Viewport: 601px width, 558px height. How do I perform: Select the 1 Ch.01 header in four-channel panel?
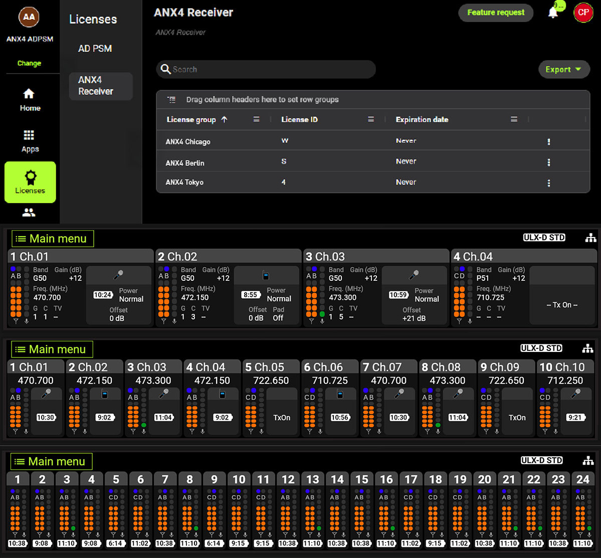click(81, 256)
